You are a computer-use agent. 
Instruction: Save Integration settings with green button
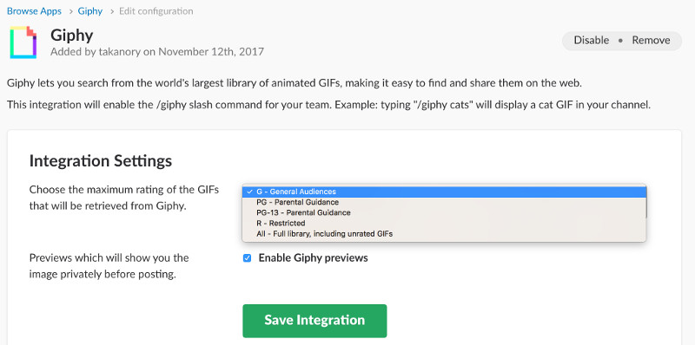pyautogui.click(x=314, y=321)
